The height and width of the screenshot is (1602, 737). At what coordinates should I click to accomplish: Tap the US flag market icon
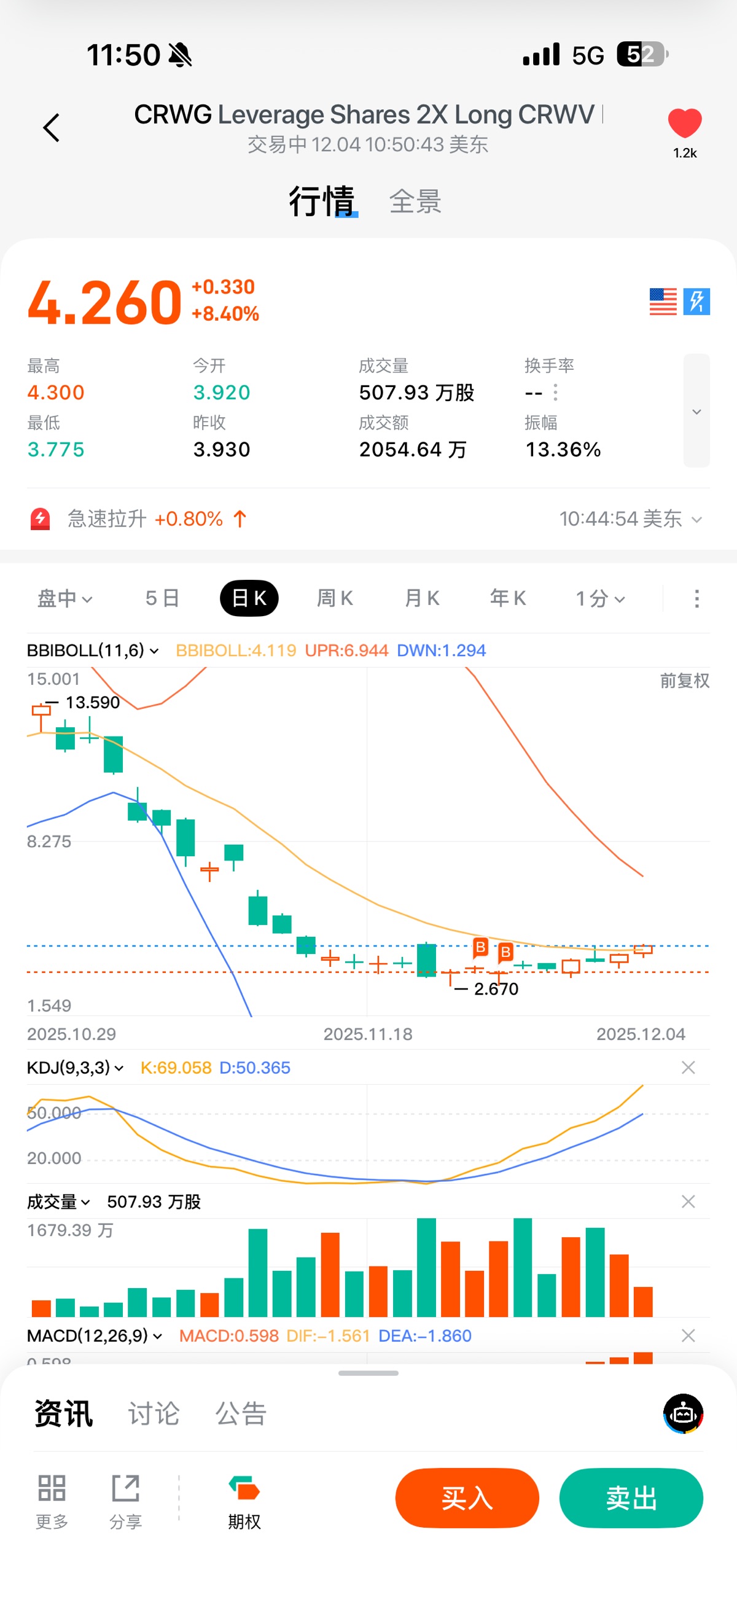click(x=662, y=302)
